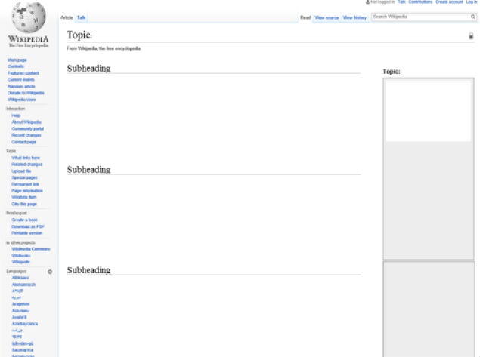Switch language to Aragonés
Image resolution: width=480 pixels, height=357 pixels.
[x=20, y=304]
